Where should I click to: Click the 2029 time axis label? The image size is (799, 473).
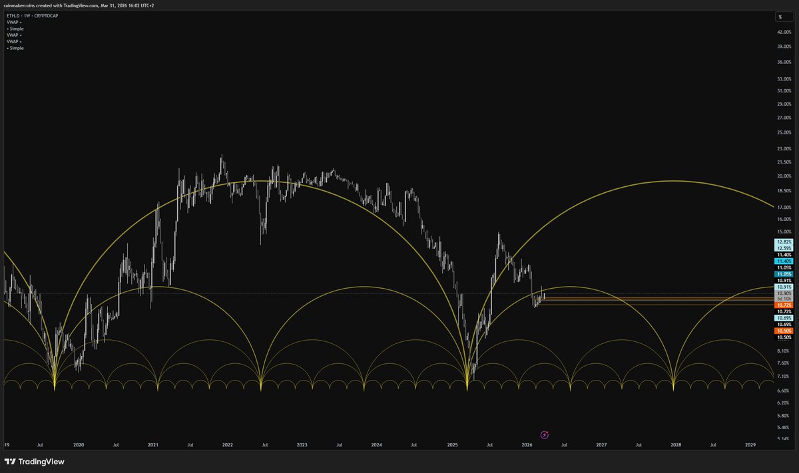[x=750, y=444]
